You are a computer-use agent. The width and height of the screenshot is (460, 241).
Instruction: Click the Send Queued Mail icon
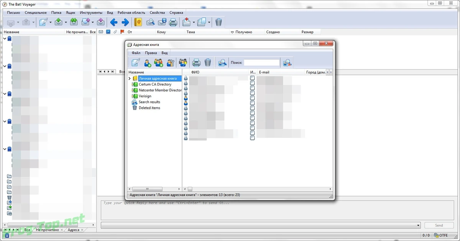26,22
